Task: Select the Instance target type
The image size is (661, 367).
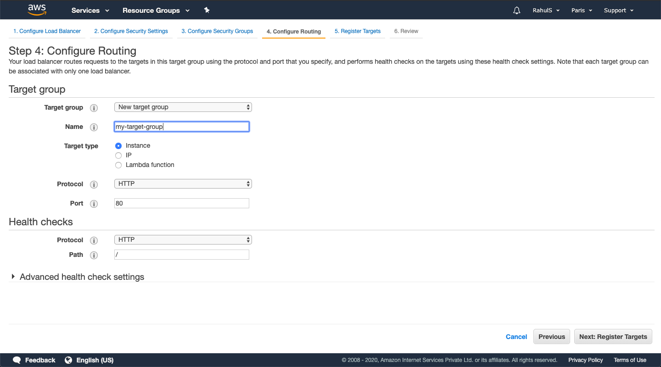Action: coord(118,145)
